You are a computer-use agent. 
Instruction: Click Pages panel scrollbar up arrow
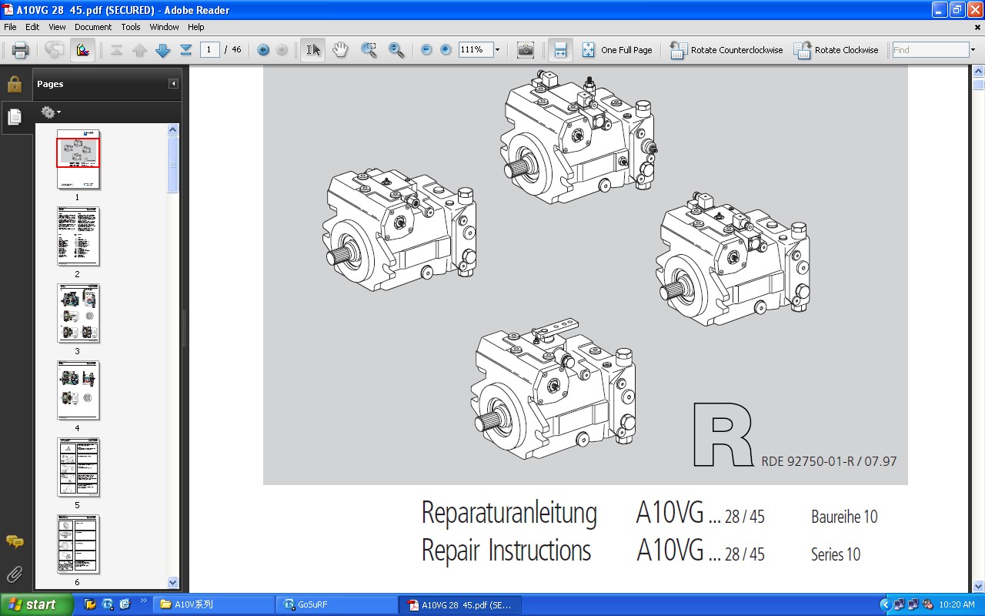(x=173, y=130)
